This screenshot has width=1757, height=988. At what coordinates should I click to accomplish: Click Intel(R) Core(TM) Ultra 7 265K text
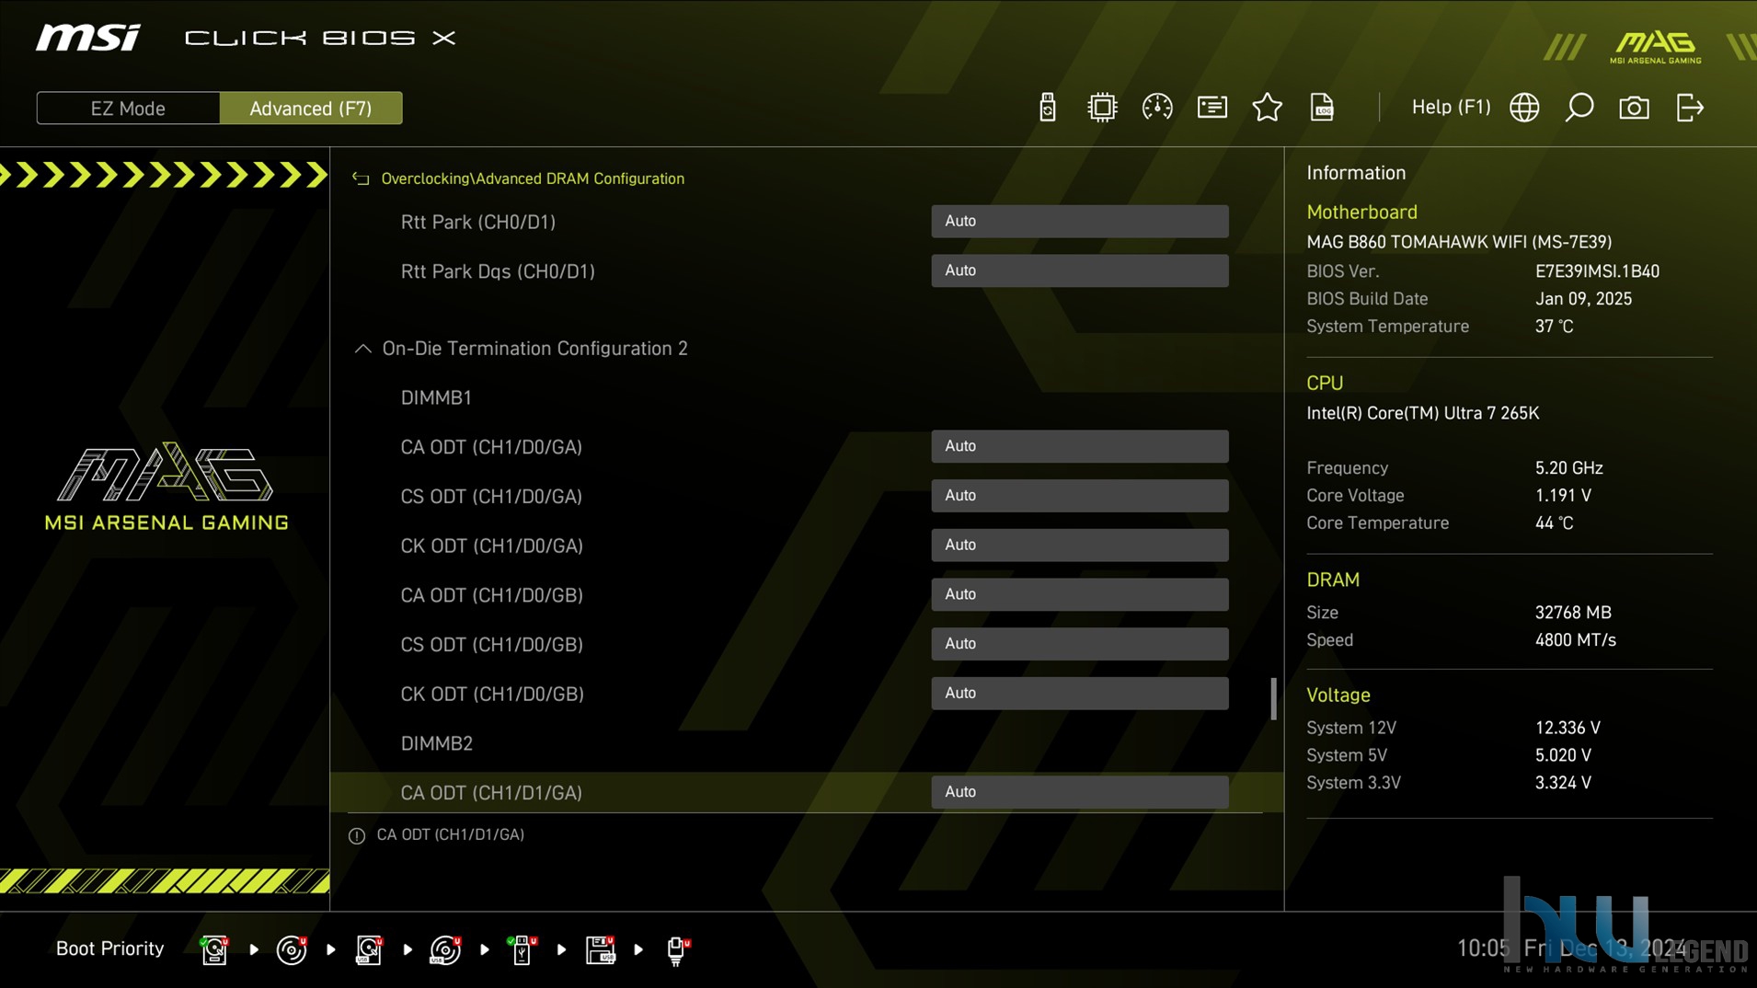[1422, 413]
